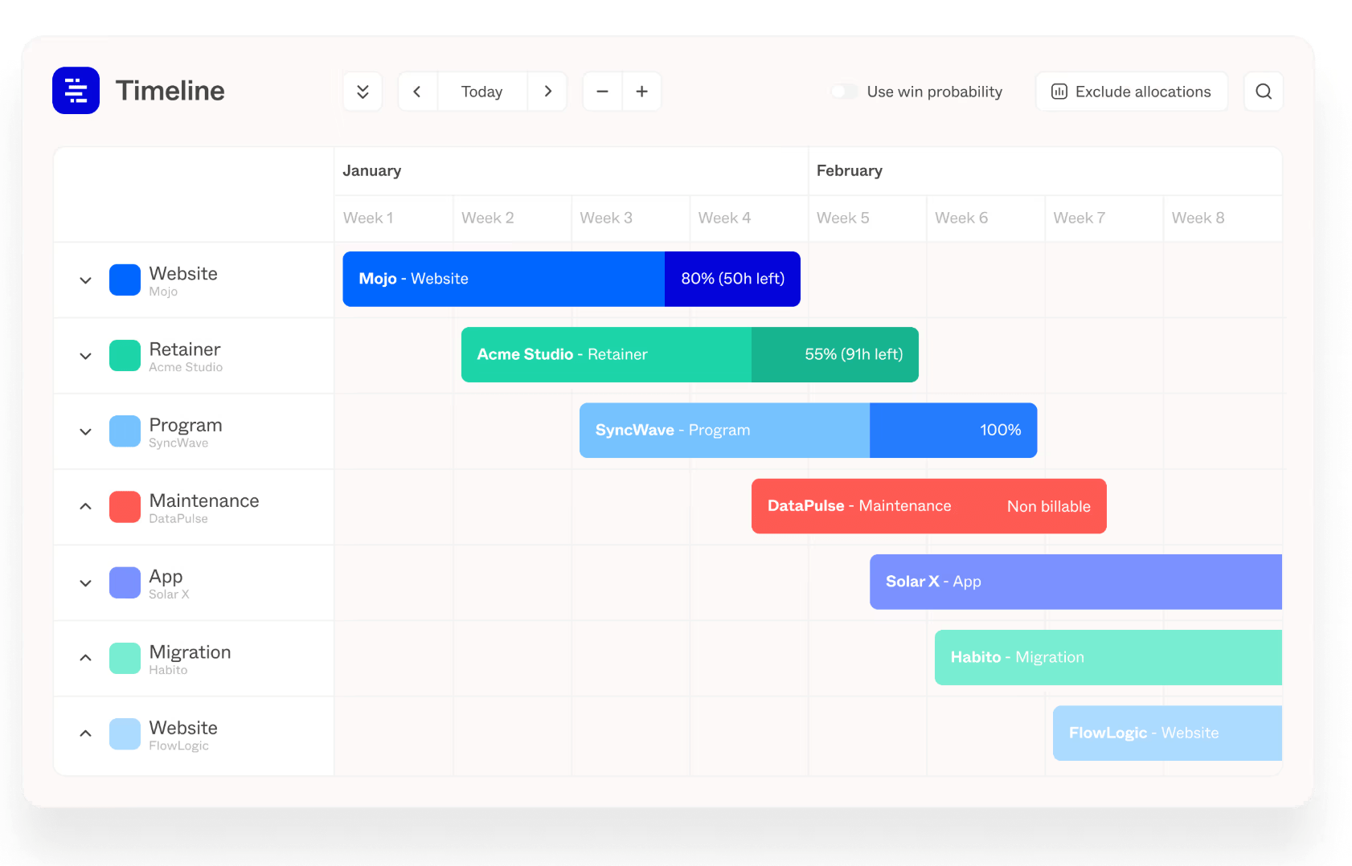Toggle Use win probability switch
Viewport: 1352px width, 866px height.
[844, 92]
